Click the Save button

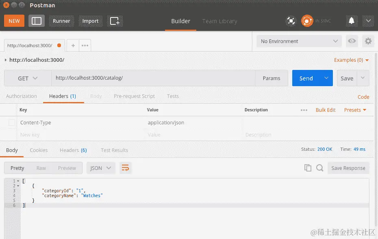[x=347, y=78]
